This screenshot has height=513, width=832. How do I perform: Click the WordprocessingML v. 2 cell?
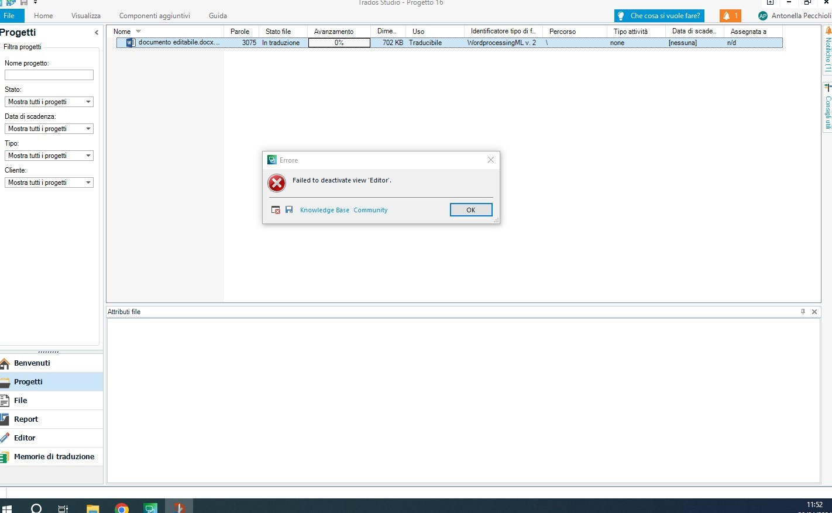(x=501, y=43)
